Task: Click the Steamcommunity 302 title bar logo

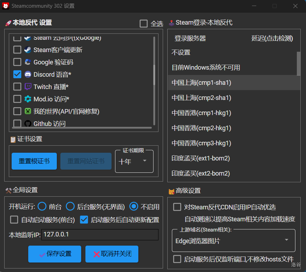Action: 6,6
